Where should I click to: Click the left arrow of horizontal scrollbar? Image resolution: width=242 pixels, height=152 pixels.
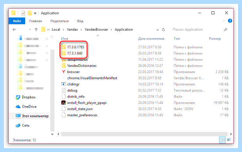click(59, 134)
